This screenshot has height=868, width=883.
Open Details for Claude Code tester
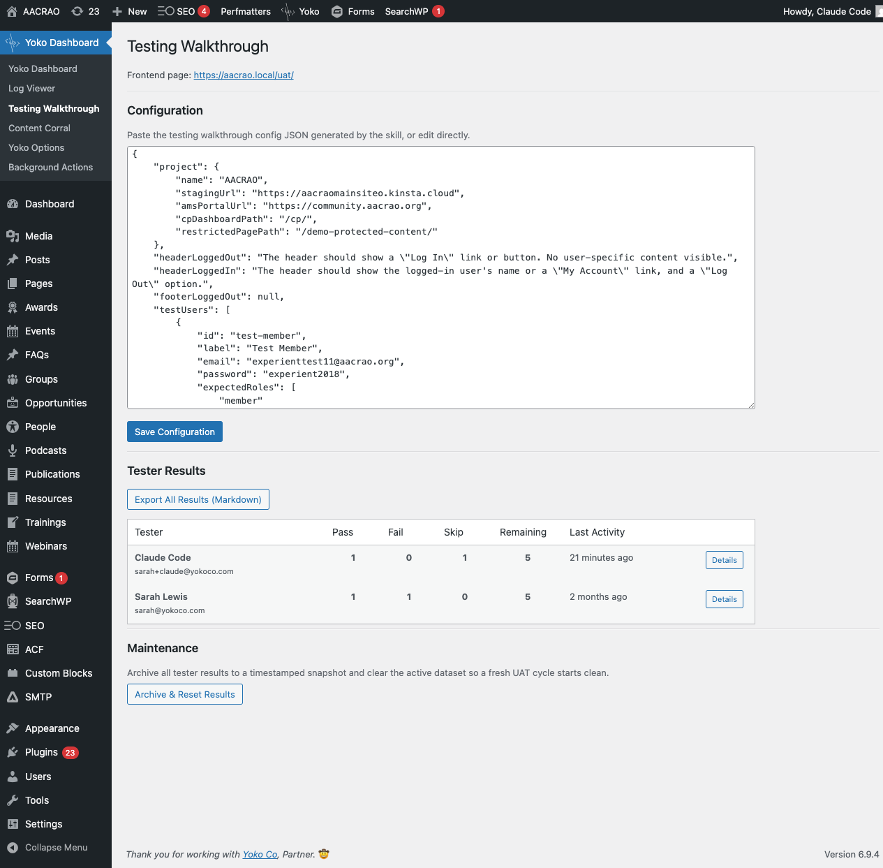pyautogui.click(x=725, y=560)
